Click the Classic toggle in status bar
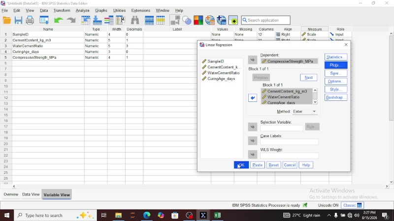 [x=352, y=205]
